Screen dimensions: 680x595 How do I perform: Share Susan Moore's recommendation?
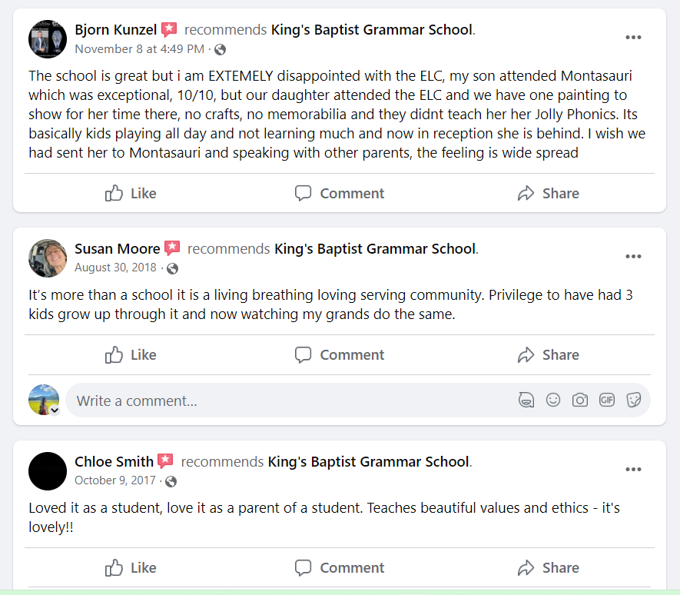[x=548, y=355]
